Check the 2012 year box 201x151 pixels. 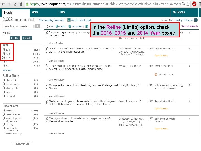(4, 65)
